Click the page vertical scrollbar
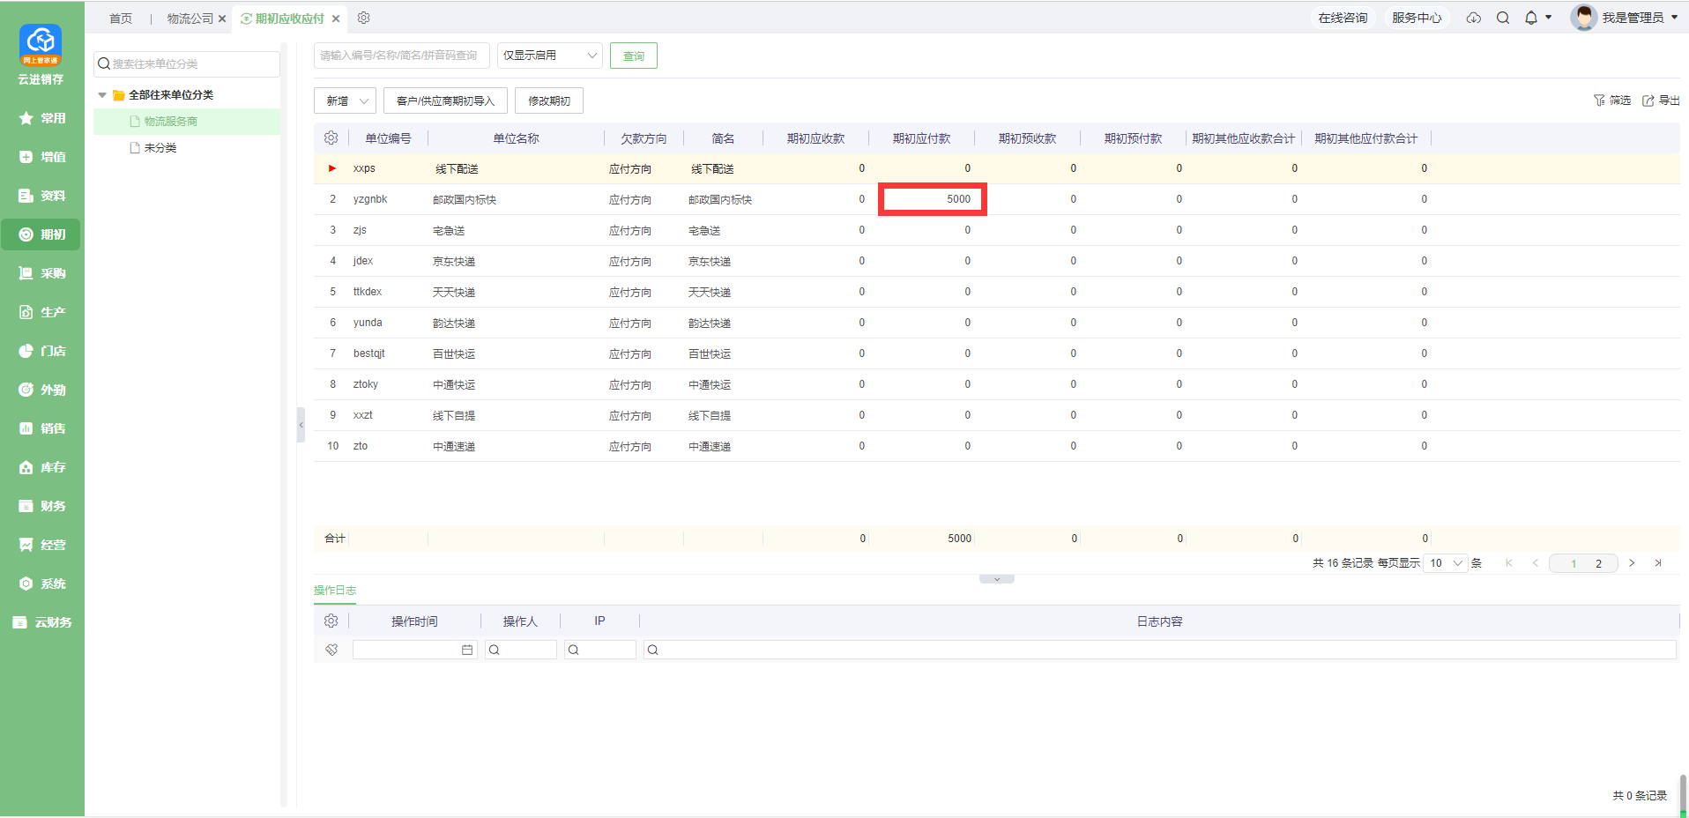The width and height of the screenshot is (1689, 818). tap(1683, 796)
